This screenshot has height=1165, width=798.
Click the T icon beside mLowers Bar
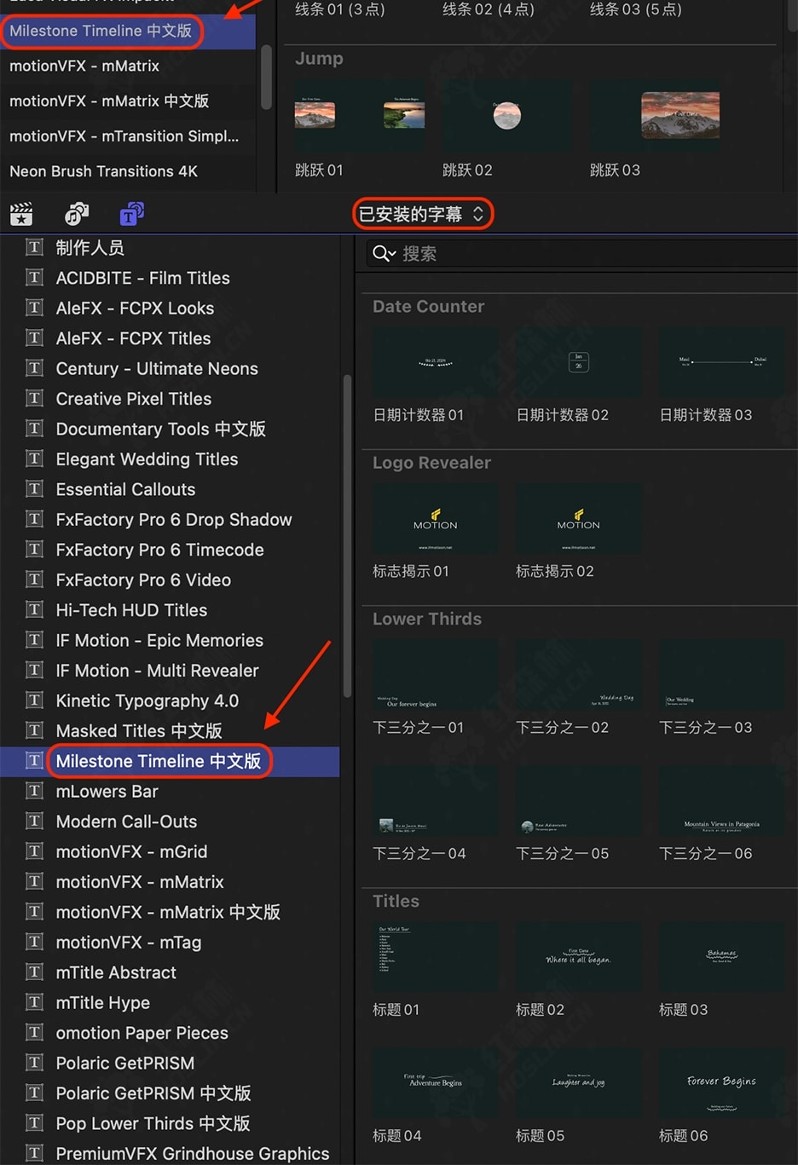point(34,791)
